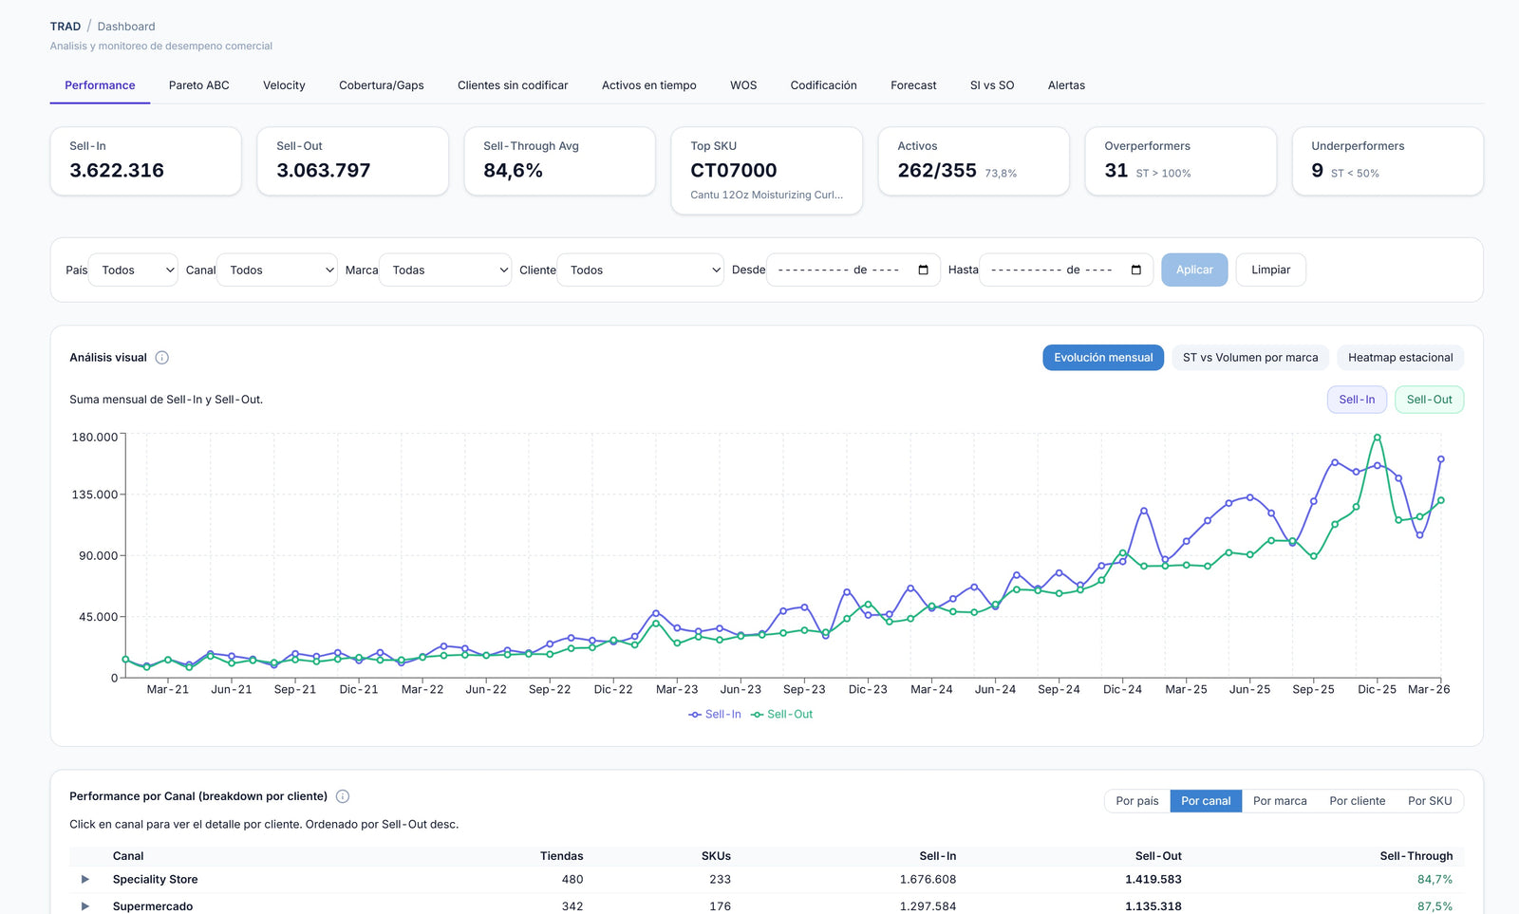Open the Pais dropdown

[133, 270]
